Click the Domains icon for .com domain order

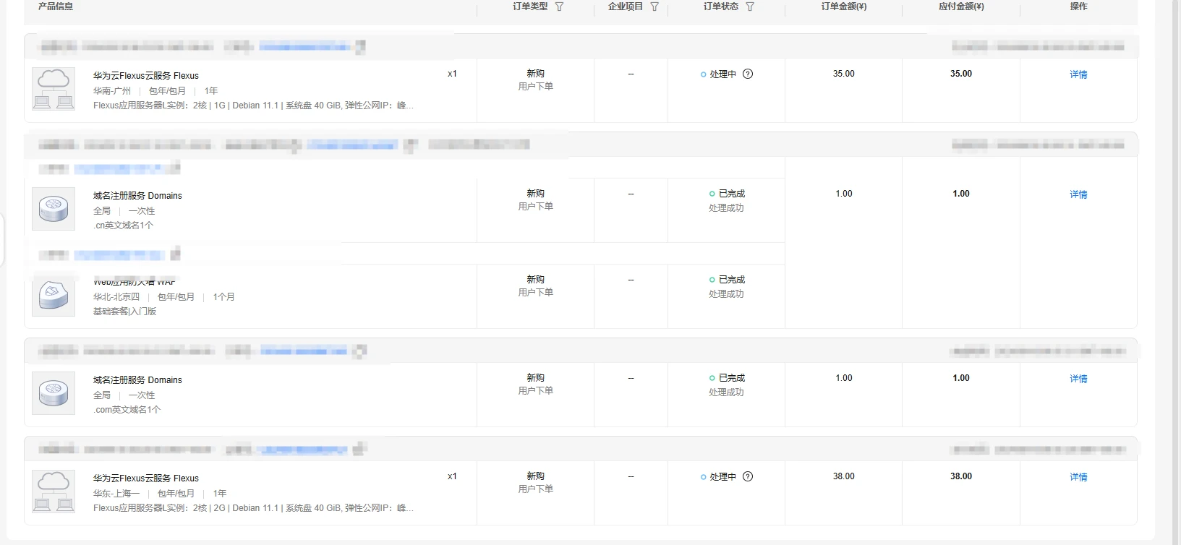click(54, 393)
